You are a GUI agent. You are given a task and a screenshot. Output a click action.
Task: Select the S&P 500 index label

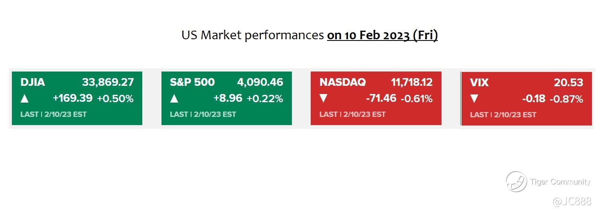(x=192, y=82)
